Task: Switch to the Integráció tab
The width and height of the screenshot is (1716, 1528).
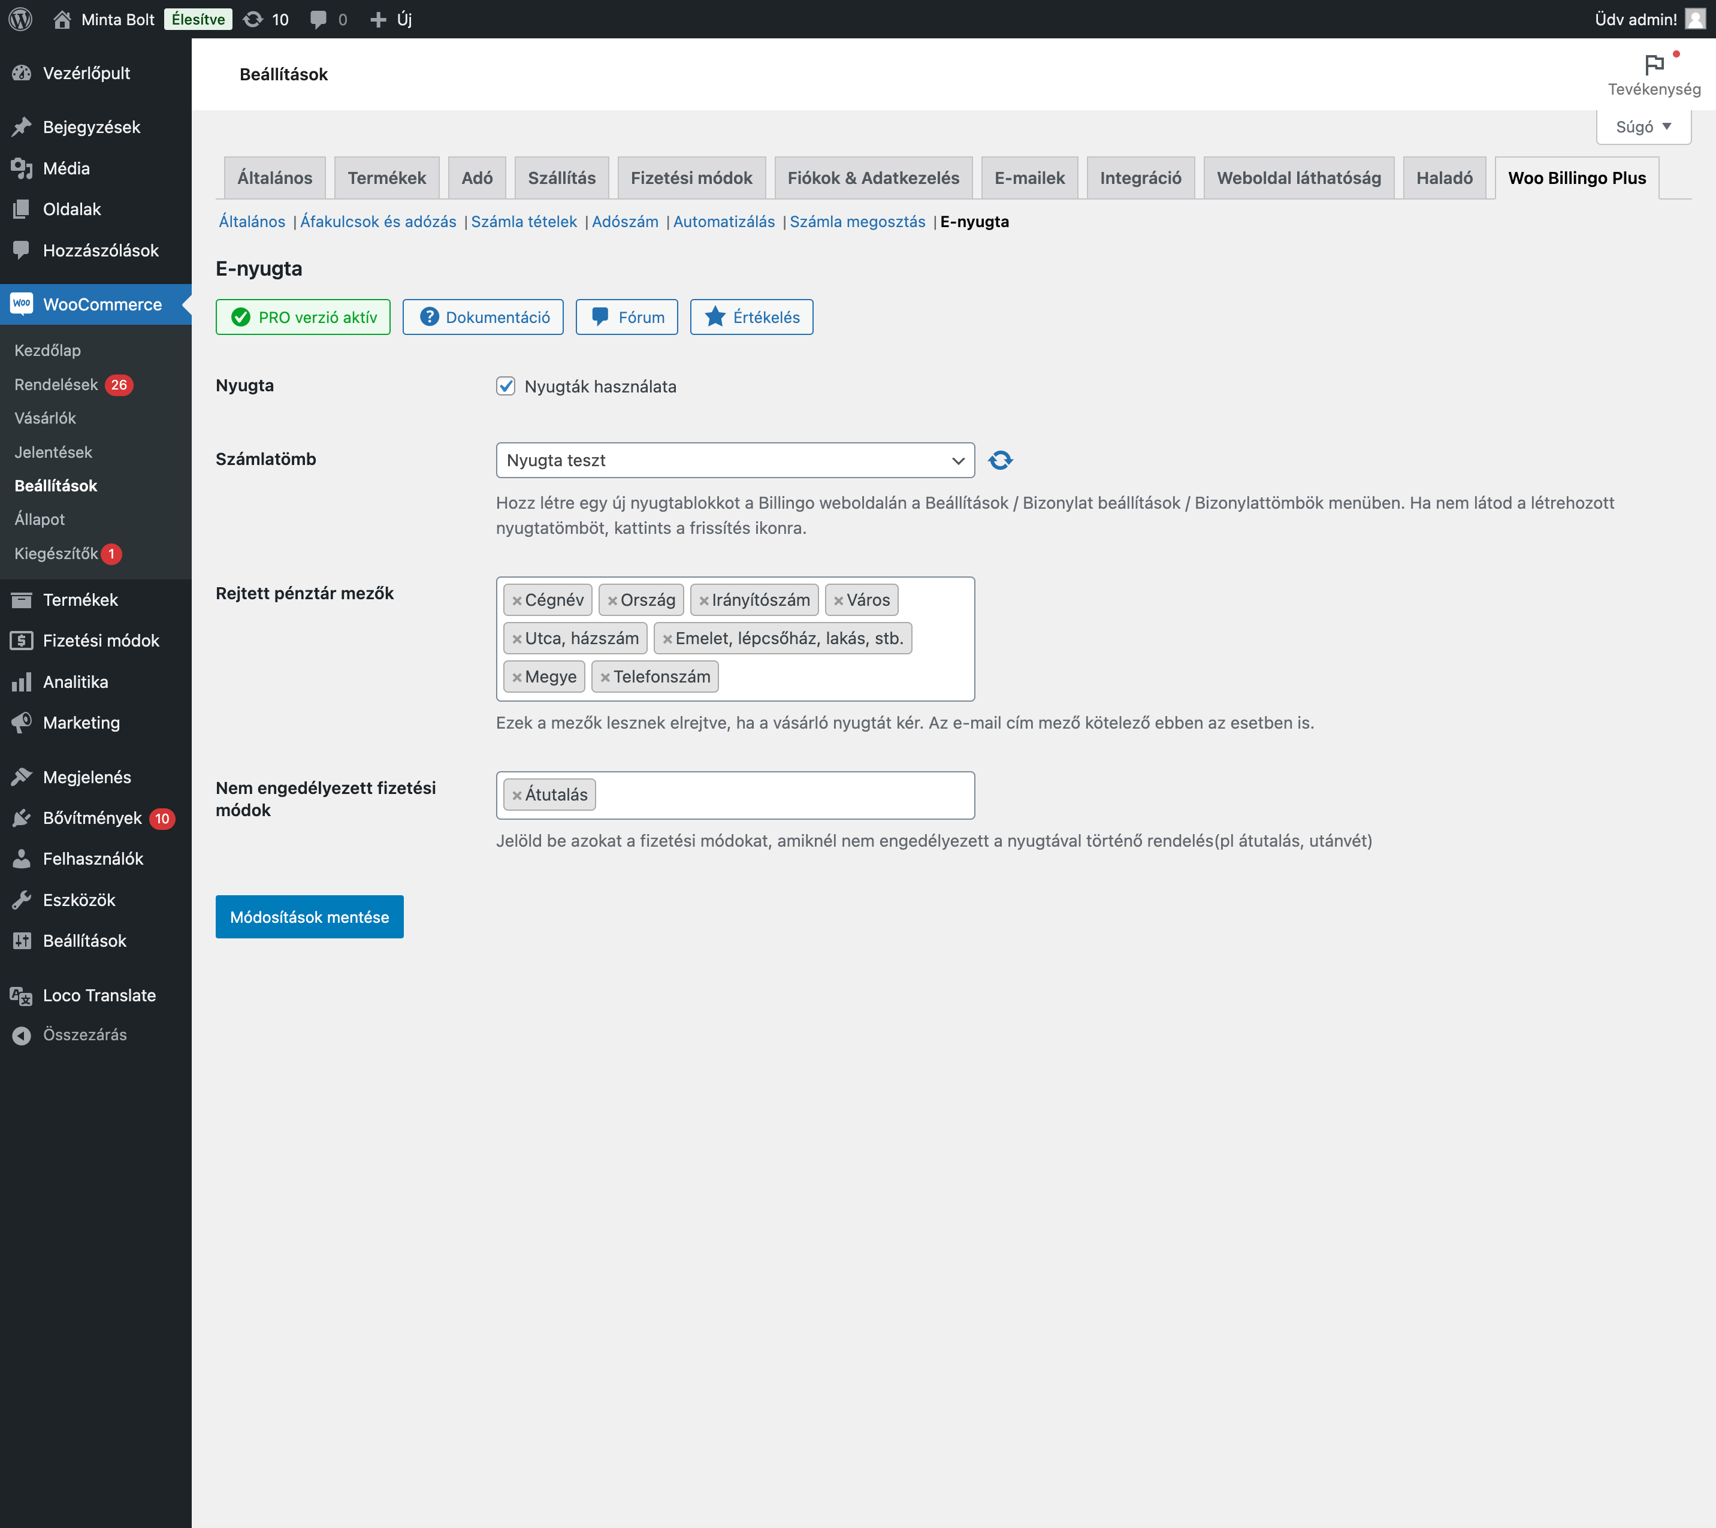Action: 1140,178
